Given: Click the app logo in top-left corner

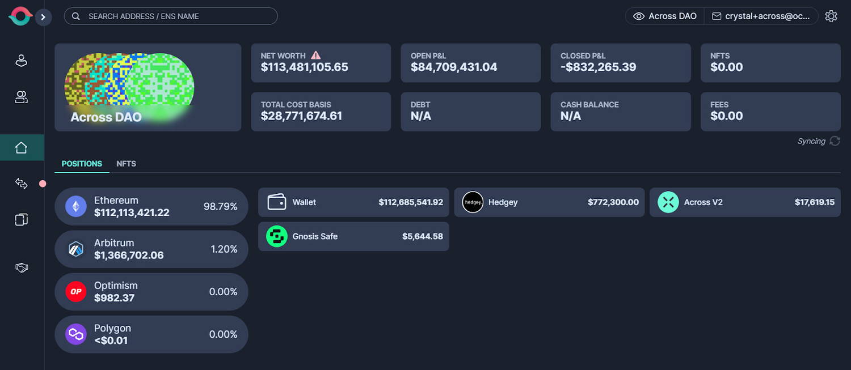Looking at the screenshot, I should (x=20, y=16).
